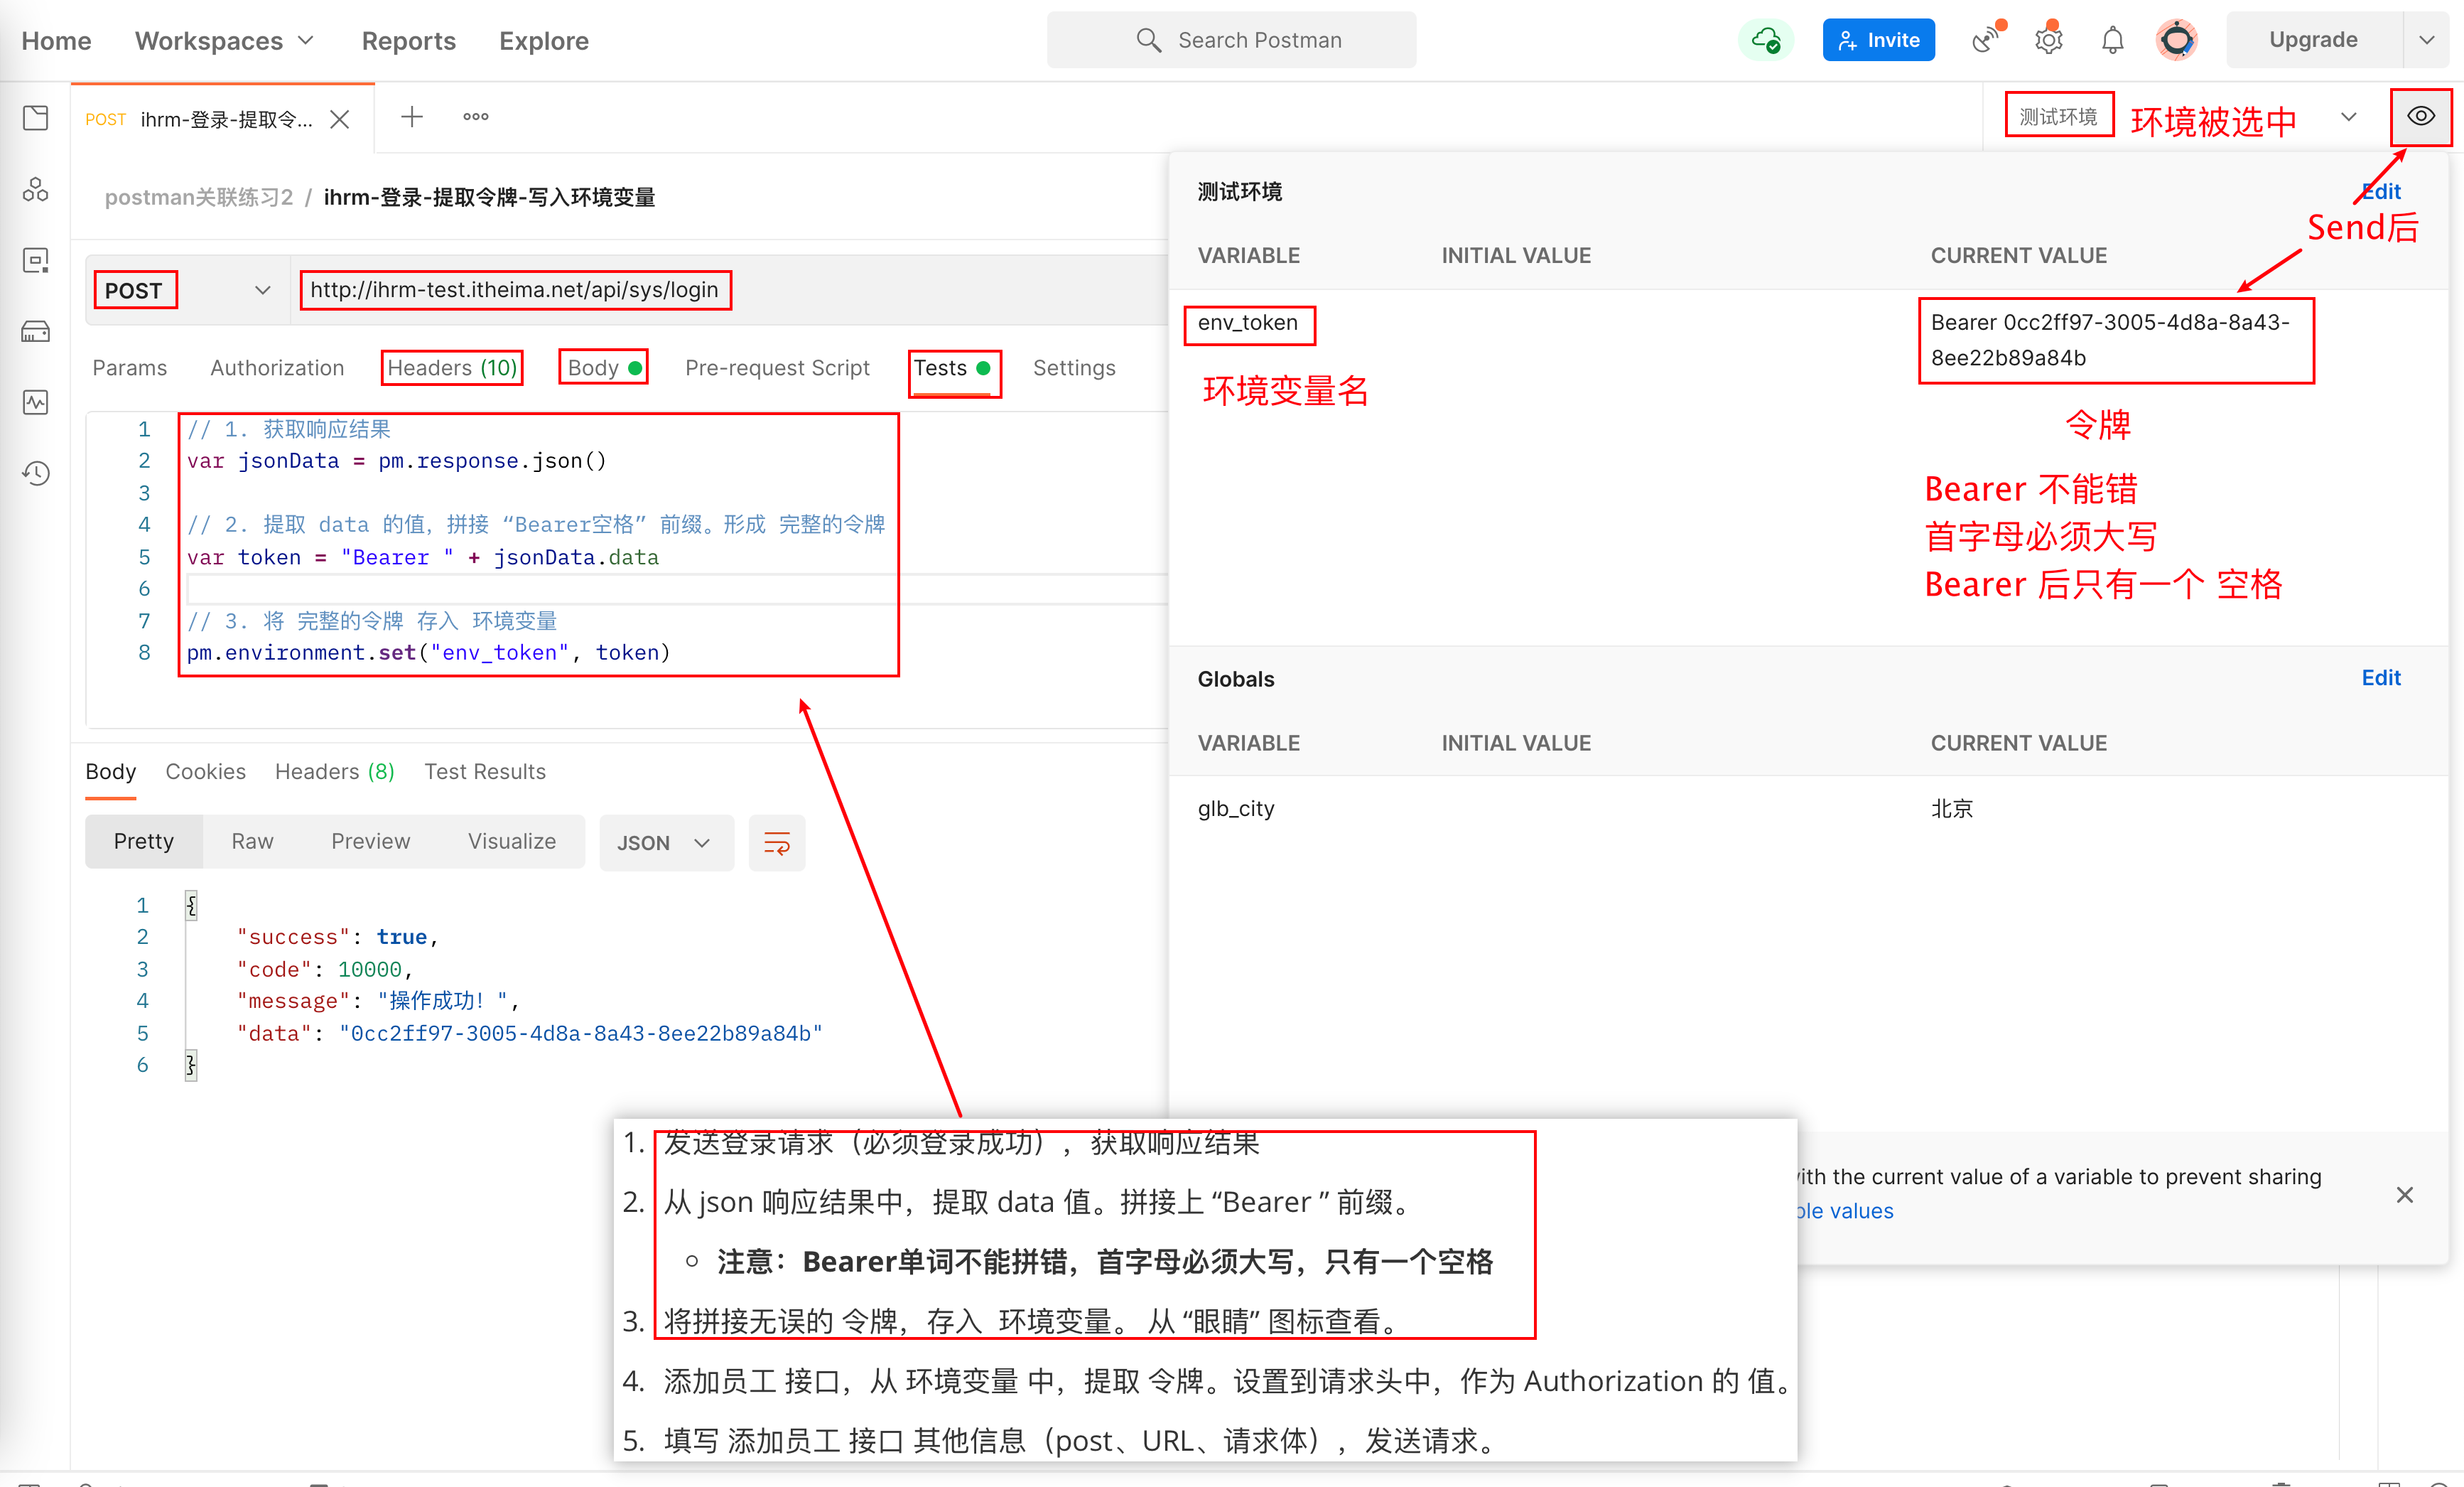This screenshot has height=1487, width=2464.
Task: Select the Preview view
Action: click(370, 842)
